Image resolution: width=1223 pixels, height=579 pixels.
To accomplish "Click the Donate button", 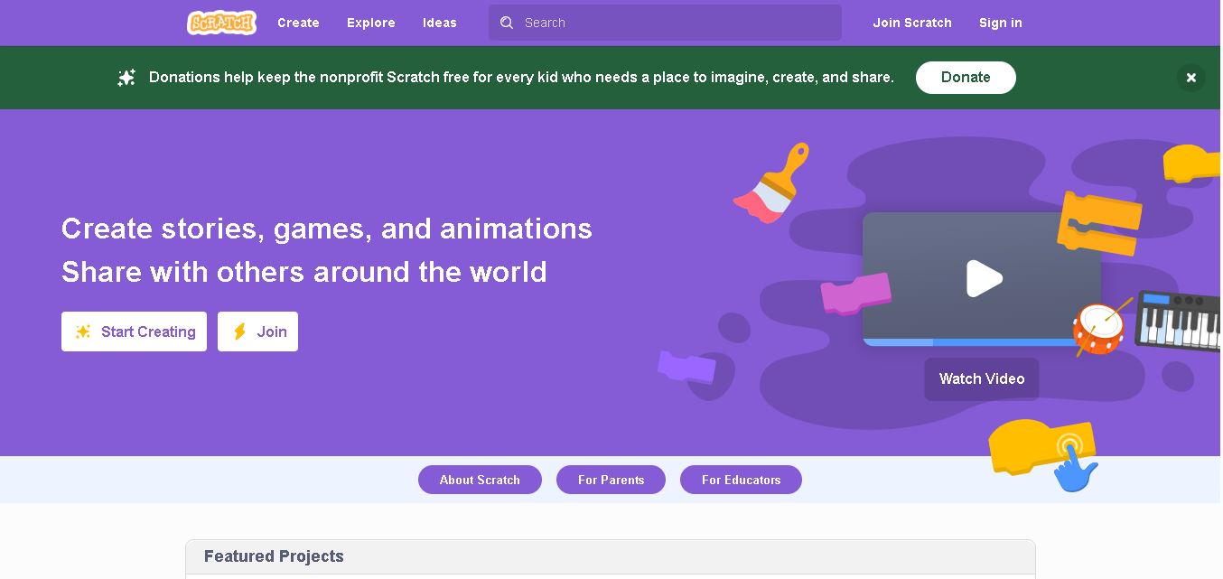I will 966,78.
